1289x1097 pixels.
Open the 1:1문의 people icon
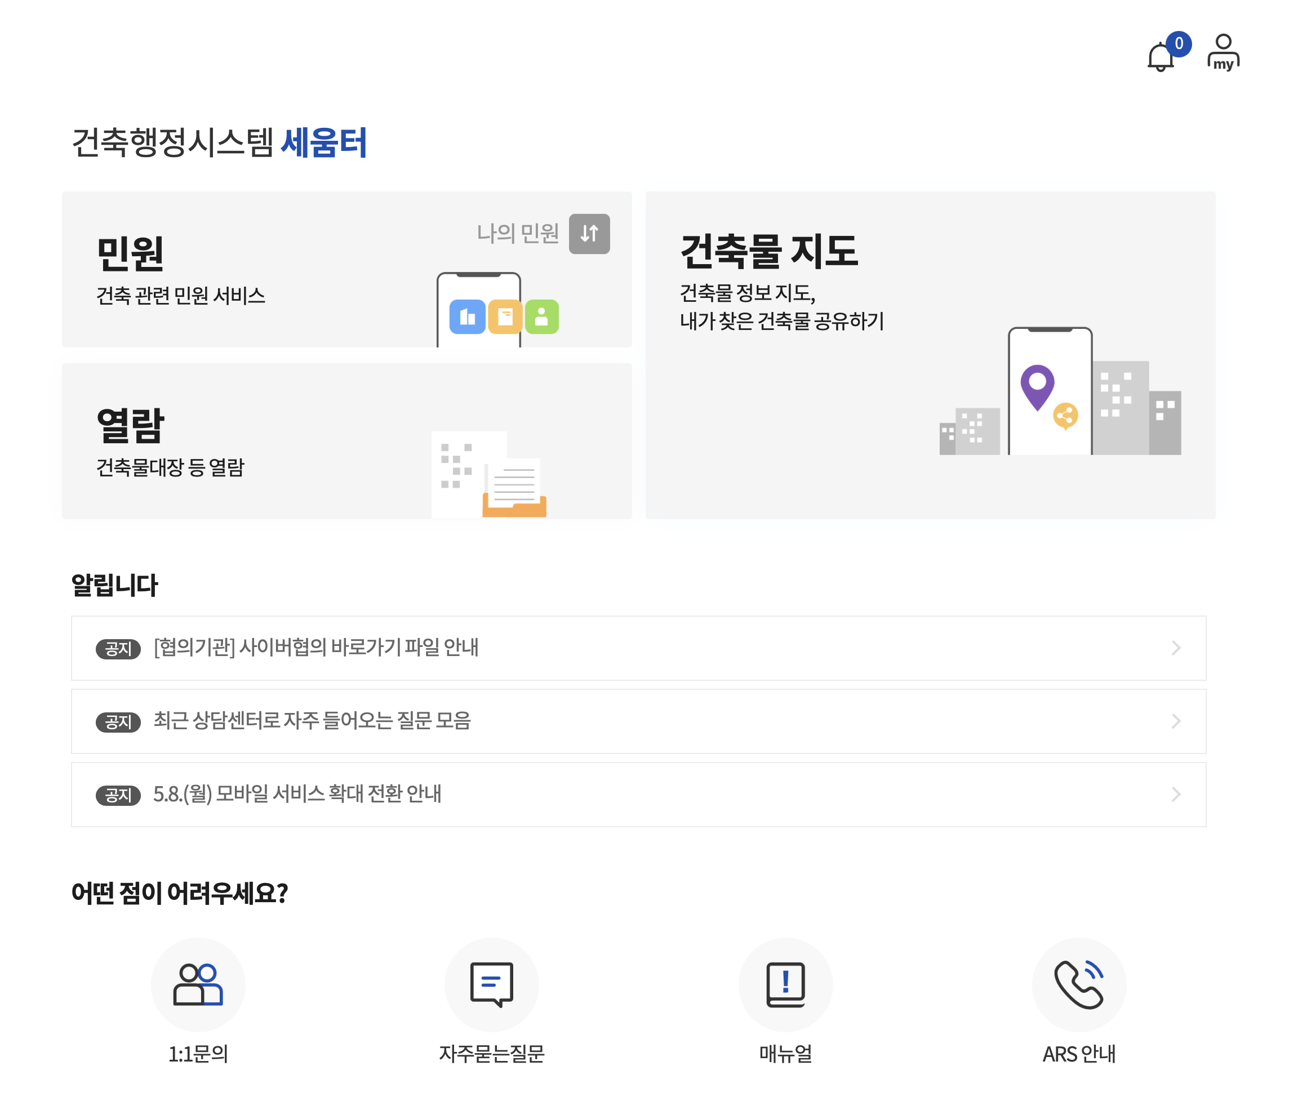[198, 984]
